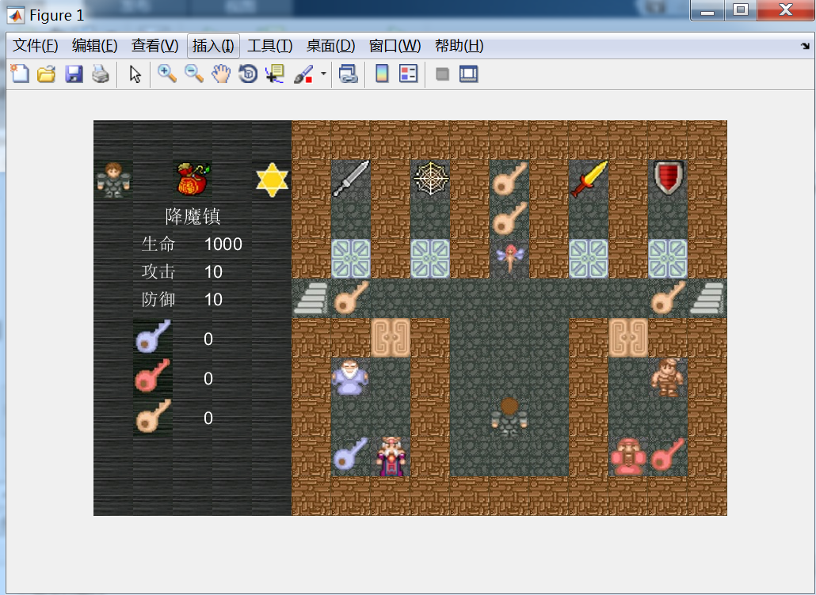Click the pink dwarf monster sprite
This screenshot has height=595, width=816.
click(x=628, y=457)
